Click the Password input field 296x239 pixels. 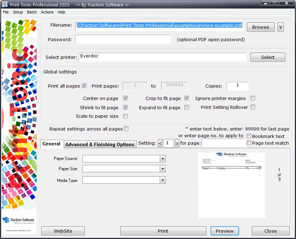[x=123, y=39]
